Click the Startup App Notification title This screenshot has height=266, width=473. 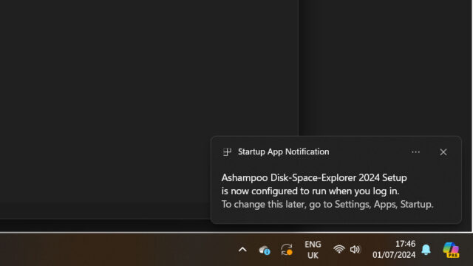283,151
